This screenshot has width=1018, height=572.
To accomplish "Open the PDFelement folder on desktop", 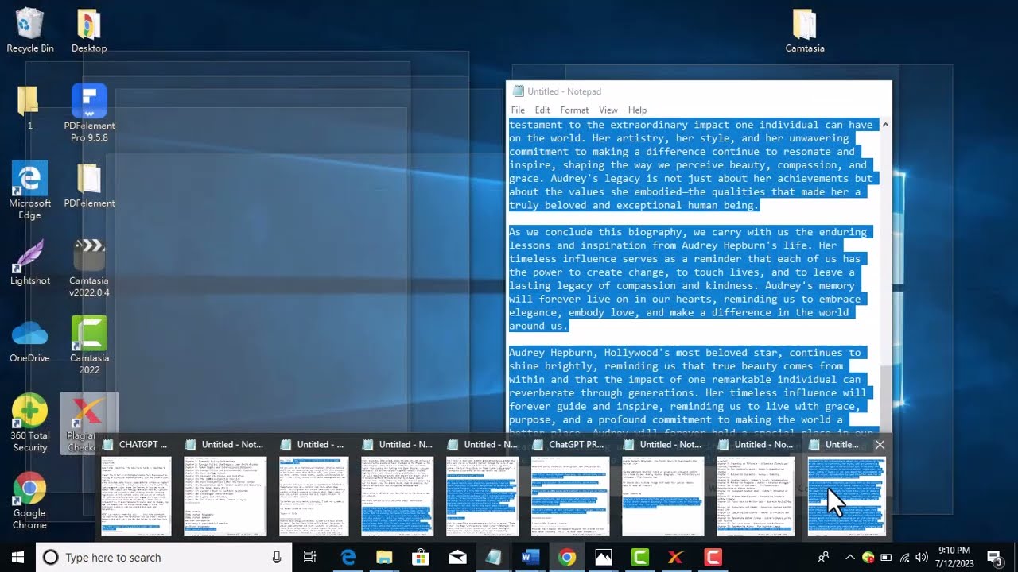I will pyautogui.click(x=89, y=185).
